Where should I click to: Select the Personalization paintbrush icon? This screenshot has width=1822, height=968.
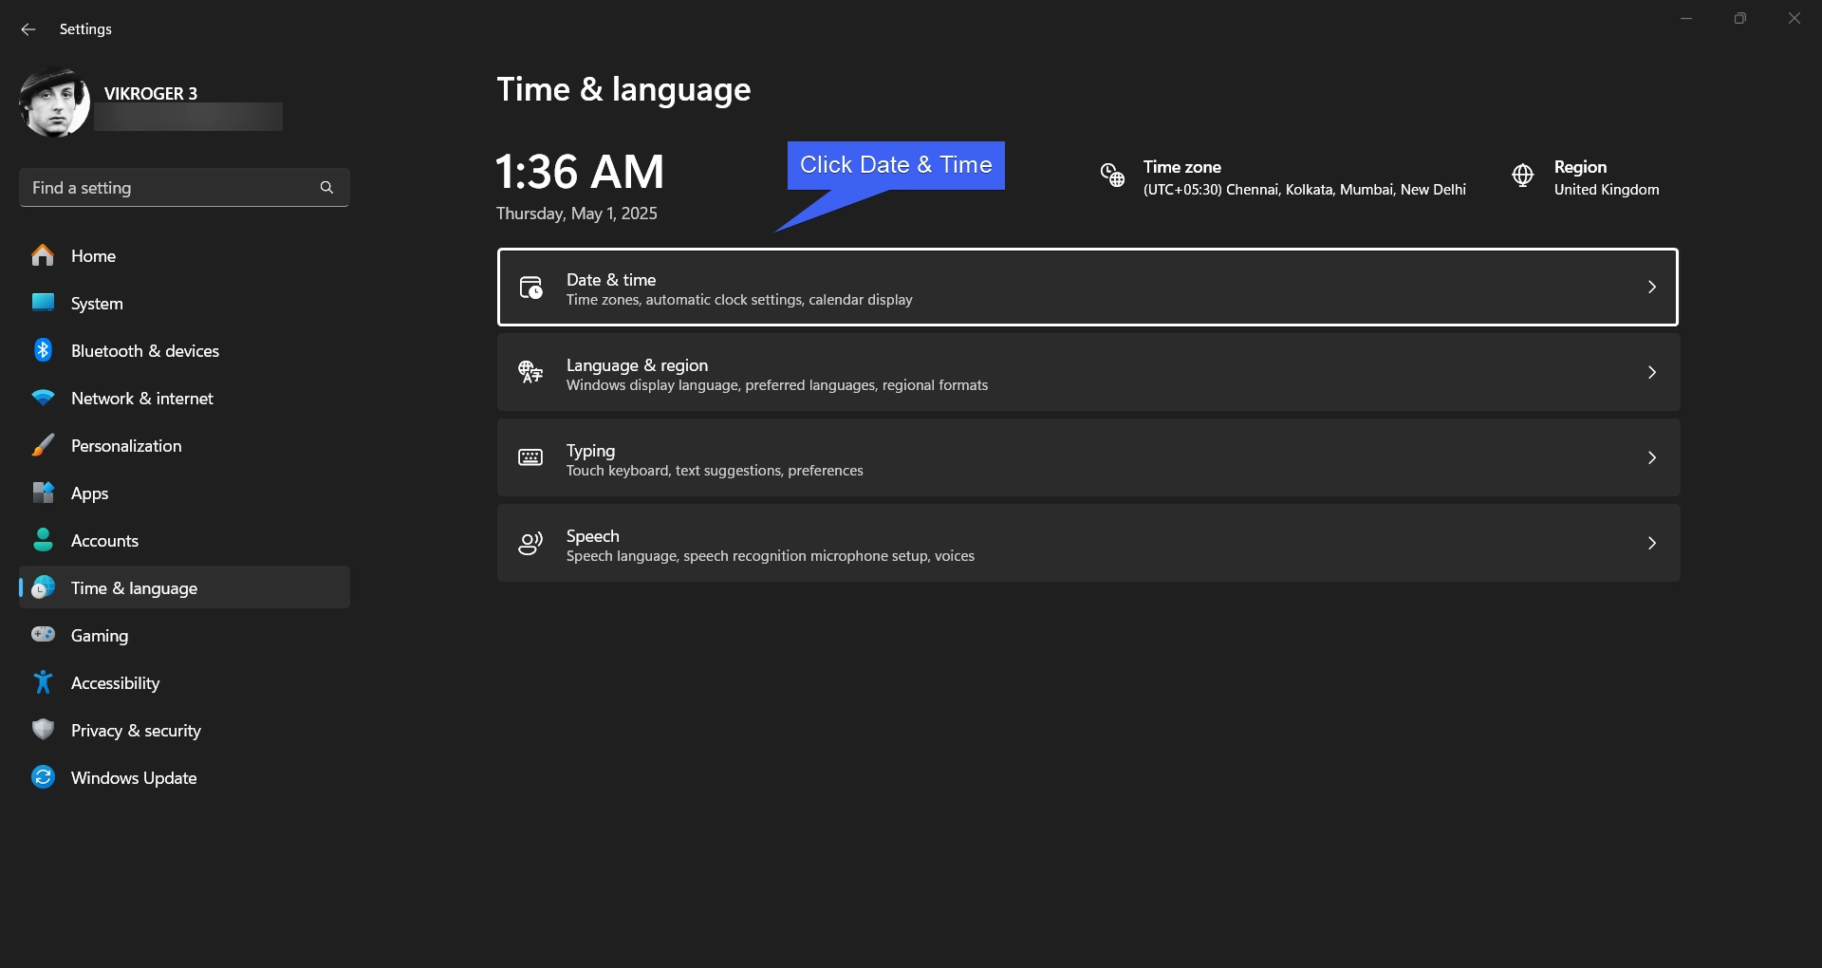pyautogui.click(x=43, y=445)
